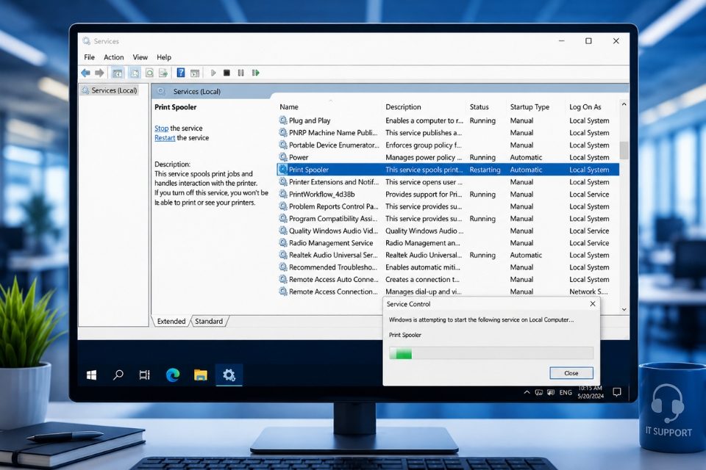Click Restarting status in Print Spooler row
This screenshot has height=470, width=706.
[x=485, y=170]
